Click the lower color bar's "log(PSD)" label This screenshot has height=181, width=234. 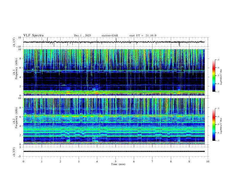tap(221, 126)
